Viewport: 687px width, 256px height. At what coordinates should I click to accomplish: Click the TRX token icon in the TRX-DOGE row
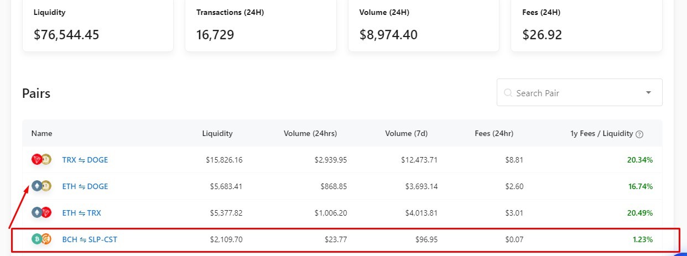pos(37,160)
